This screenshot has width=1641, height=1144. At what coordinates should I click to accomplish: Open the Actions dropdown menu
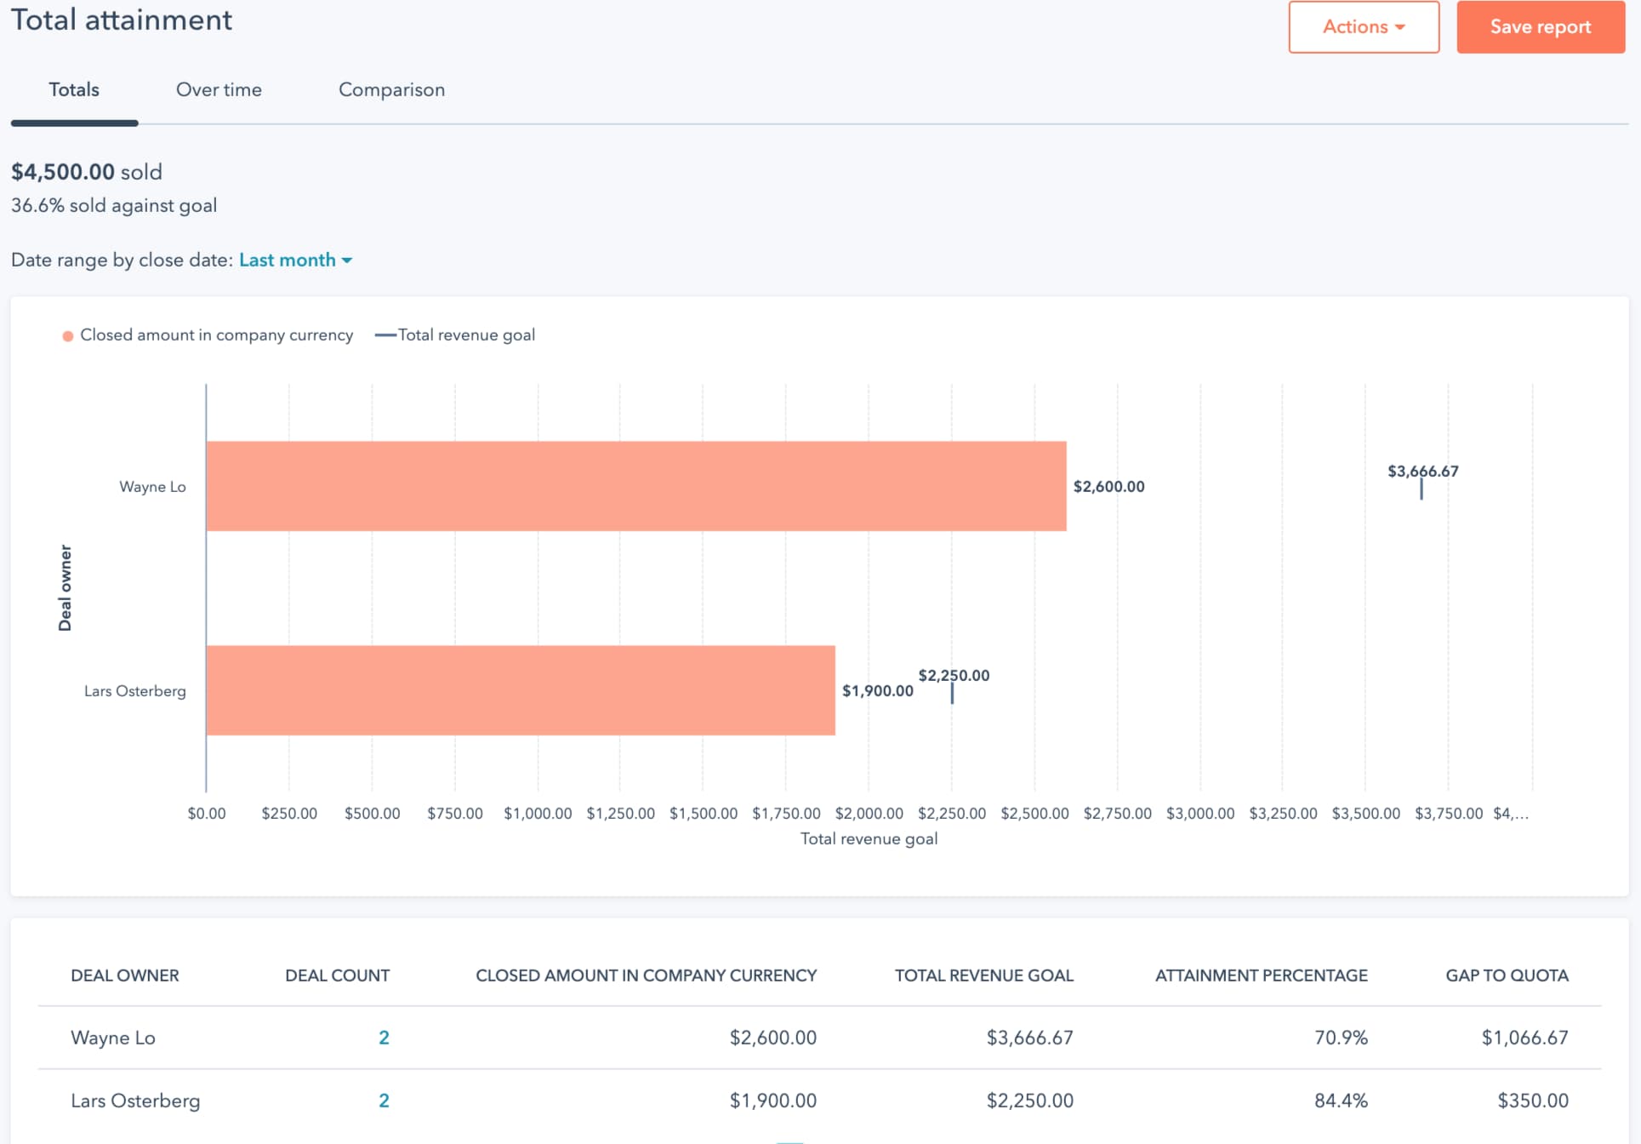coord(1363,27)
